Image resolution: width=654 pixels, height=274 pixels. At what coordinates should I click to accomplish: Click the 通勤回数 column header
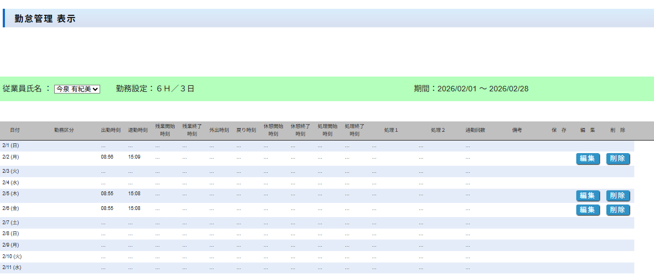point(475,131)
